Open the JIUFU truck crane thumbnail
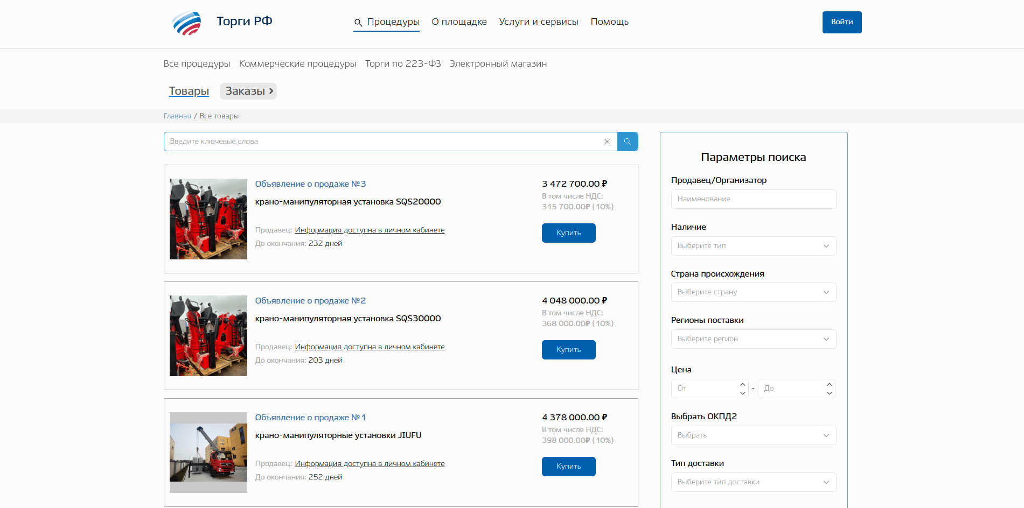Screen dimensions: 1024x508 tap(208, 453)
